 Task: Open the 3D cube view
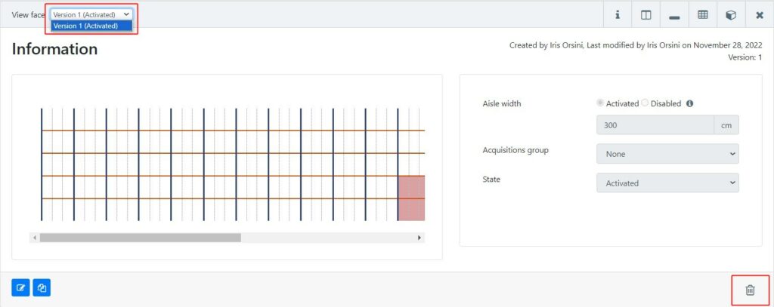731,14
